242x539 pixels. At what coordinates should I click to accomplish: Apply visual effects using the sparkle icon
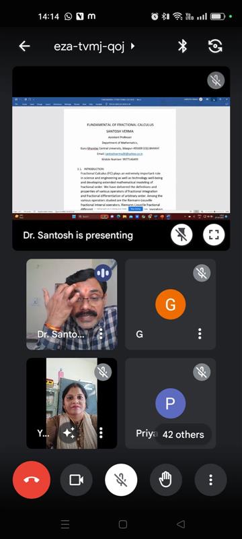[69, 433]
